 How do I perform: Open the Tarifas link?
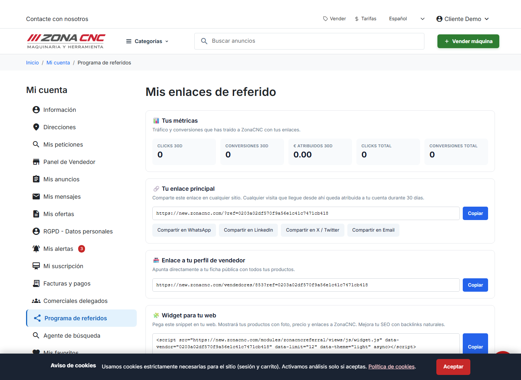click(365, 19)
